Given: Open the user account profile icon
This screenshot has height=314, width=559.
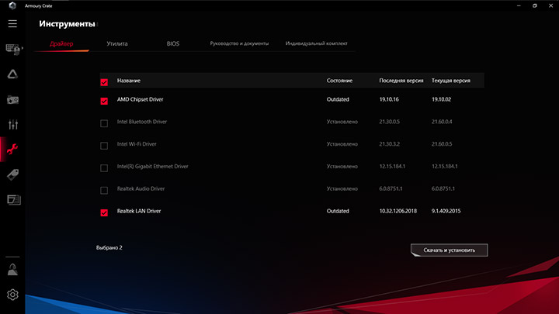Looking at the screenshot, I should (x=12, y=270).
